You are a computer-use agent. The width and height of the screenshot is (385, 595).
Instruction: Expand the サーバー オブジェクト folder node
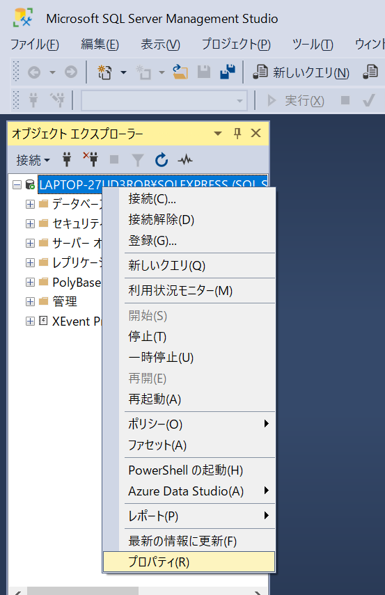click(30, 243)
